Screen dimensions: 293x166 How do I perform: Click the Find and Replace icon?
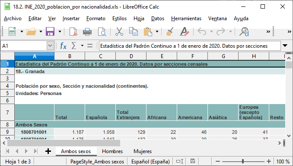point(244,31)
